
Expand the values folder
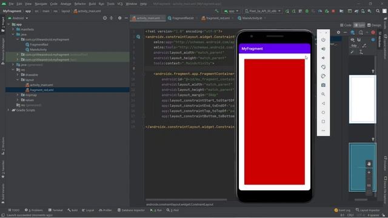(18, 100)
